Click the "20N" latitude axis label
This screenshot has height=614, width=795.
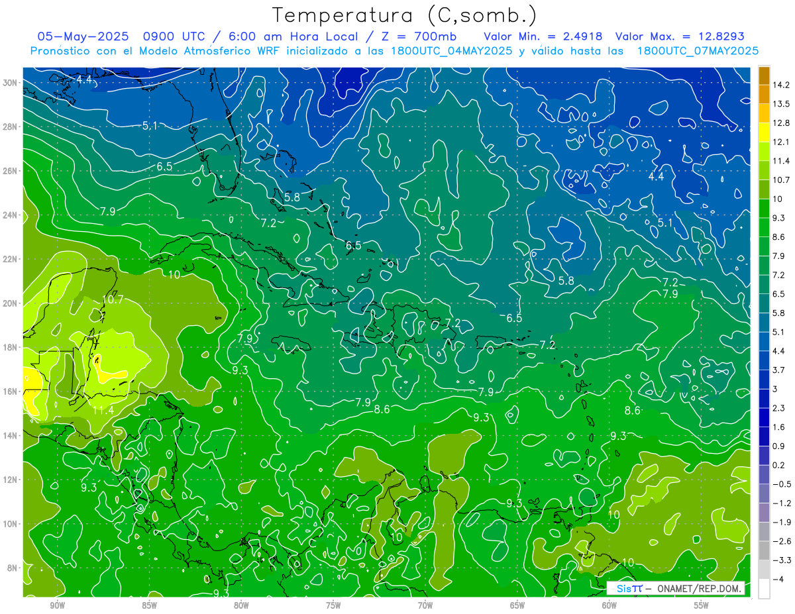pyautogui.click(x=10, y=303)
